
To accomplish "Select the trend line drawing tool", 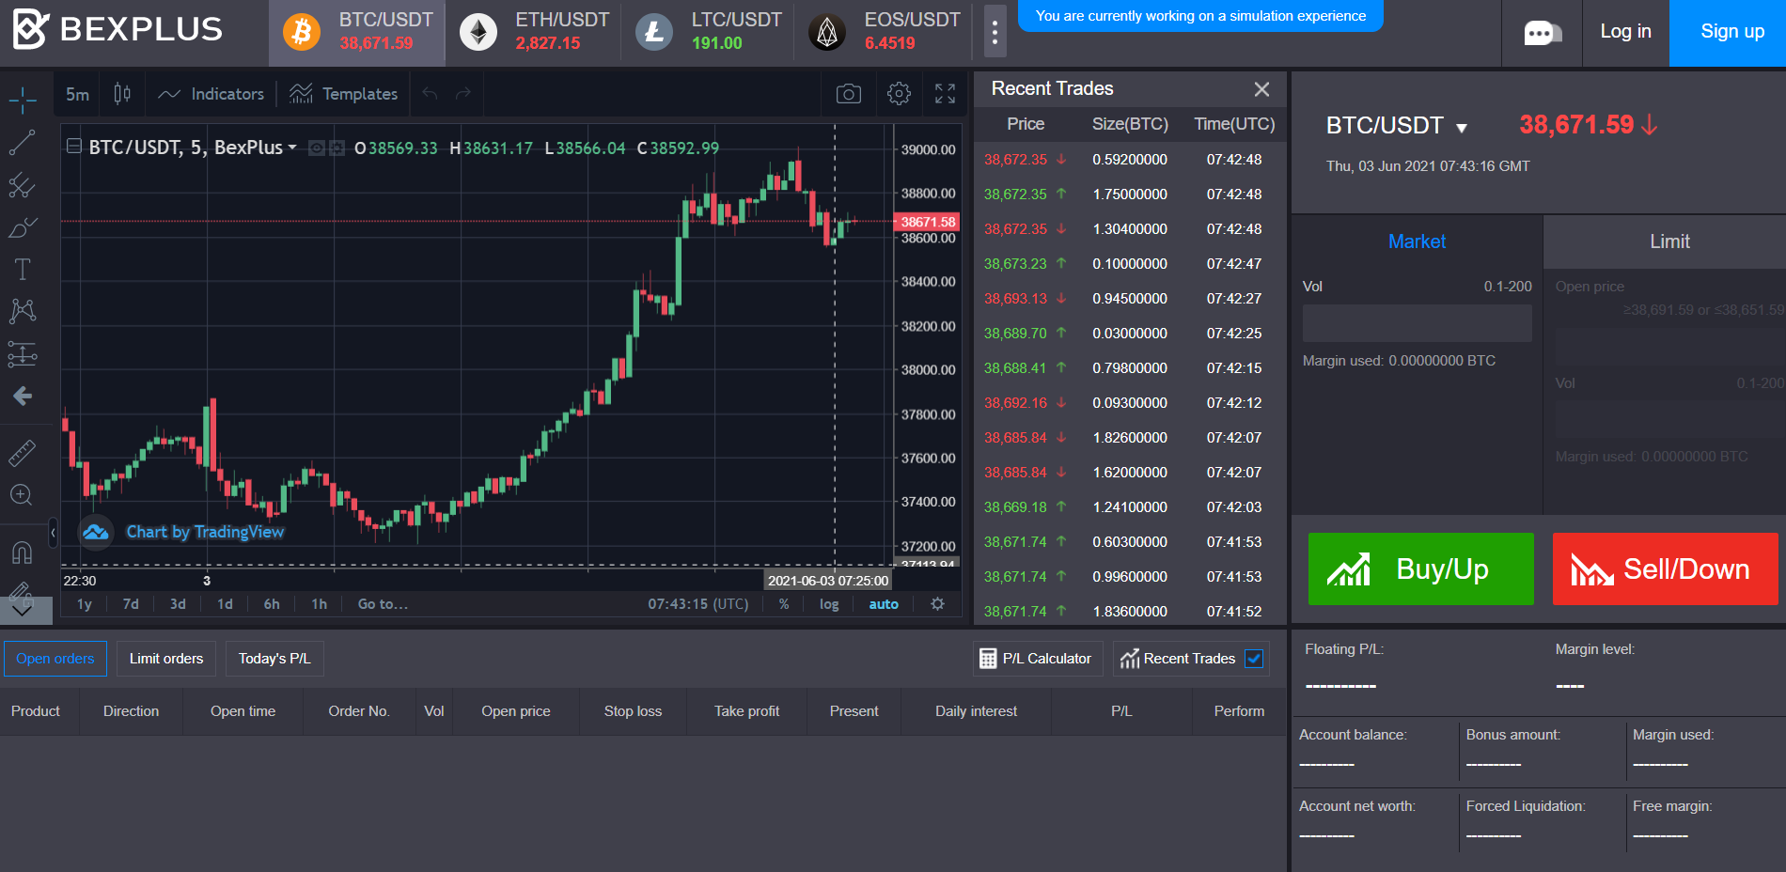I will click(x=23, y=143).
